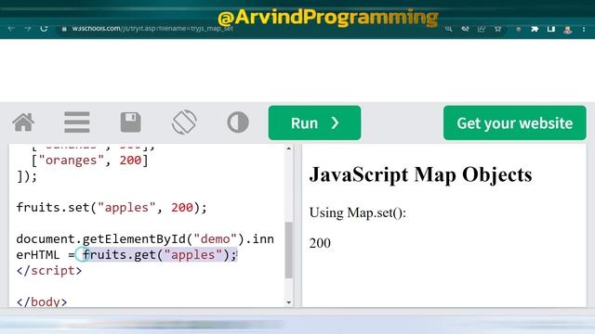This screenshot has height=334, width=595.
Task: Click the ["oranges", 200] code line
Action: point(89,161)
